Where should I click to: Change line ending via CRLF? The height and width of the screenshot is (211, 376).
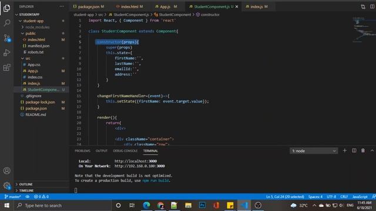[x=344, y=197]
